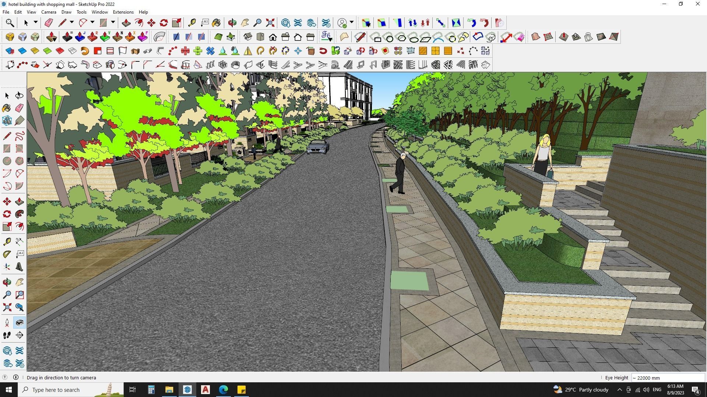This screenshot has height=397, width=707.
Task: Select the Rotate tool in top toolbar
Action: [164, 23]
